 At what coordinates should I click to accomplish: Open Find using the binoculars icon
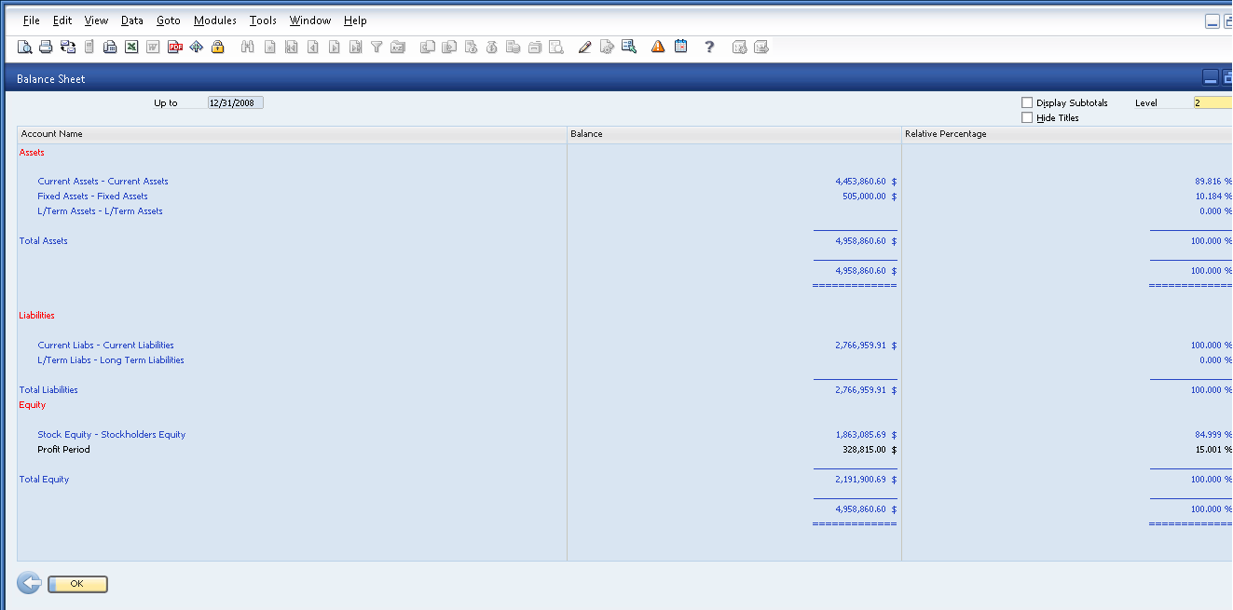[x=247, y=46]
